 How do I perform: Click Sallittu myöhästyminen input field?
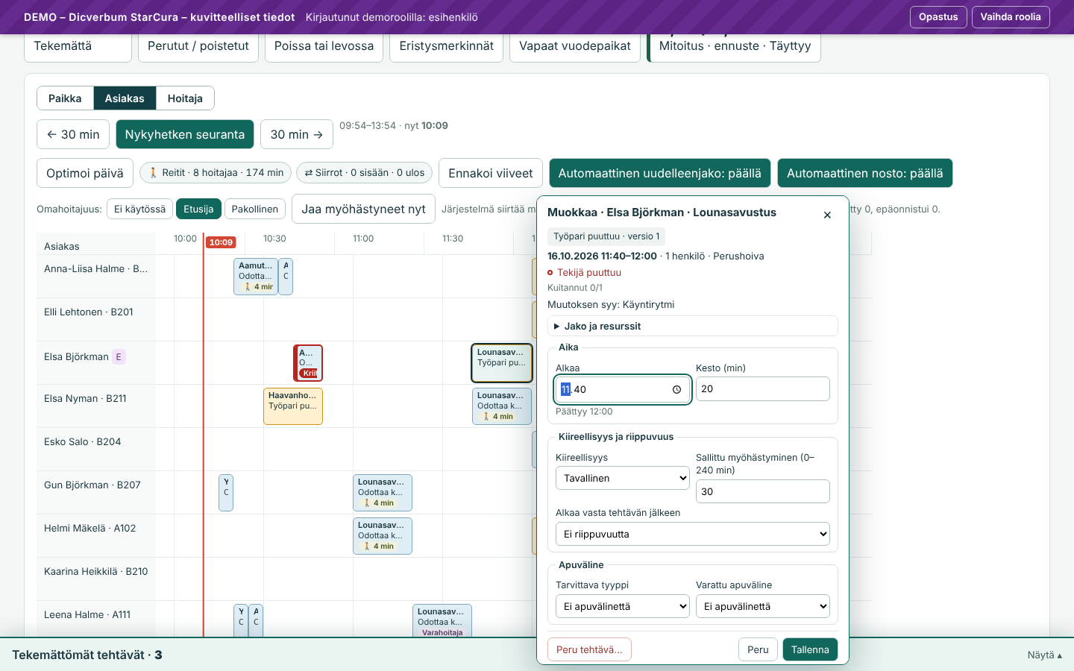coord(763,491)
